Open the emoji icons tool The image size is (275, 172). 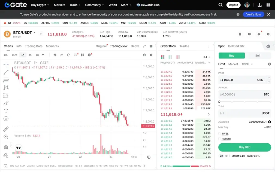(x=6, y=118)
